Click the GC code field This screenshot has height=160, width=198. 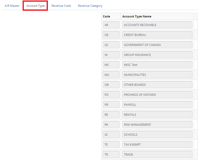(x=111, y=45)
